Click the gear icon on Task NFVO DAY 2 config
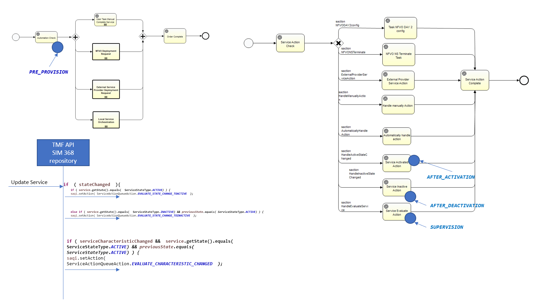The image size is (534, 304). click(388, 21)
